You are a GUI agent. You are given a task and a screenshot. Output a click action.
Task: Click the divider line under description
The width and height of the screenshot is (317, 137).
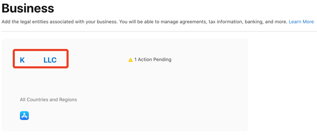coord(158,31)
